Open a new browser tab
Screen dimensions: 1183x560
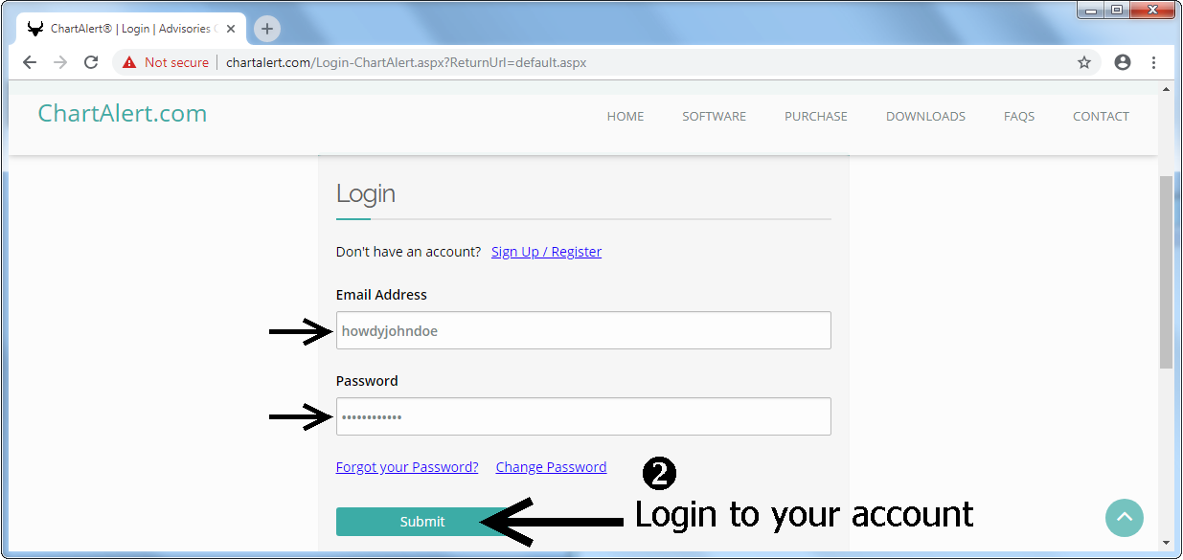pos(267,29)
